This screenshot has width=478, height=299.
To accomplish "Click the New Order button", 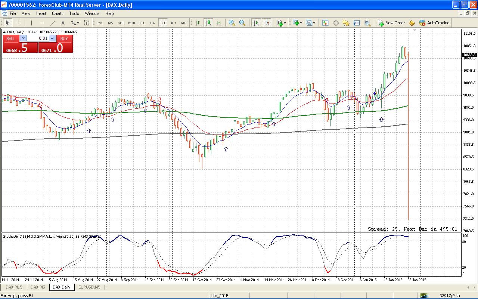I will (391, 23).
